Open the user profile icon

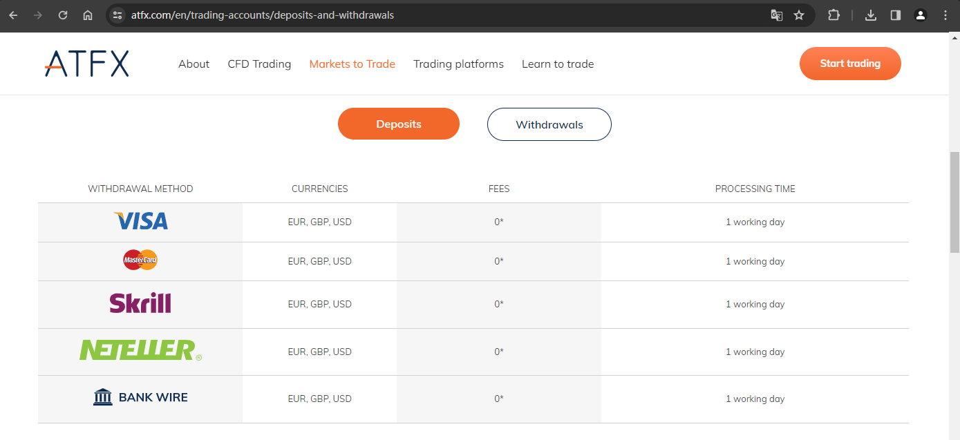pyautogui.click(x=920, y=15)
